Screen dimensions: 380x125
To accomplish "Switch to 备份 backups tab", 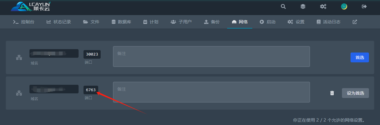I will (212, 22).
